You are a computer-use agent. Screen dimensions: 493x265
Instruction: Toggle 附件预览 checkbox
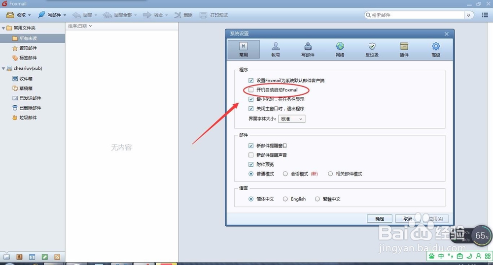(x=251, y=164)
